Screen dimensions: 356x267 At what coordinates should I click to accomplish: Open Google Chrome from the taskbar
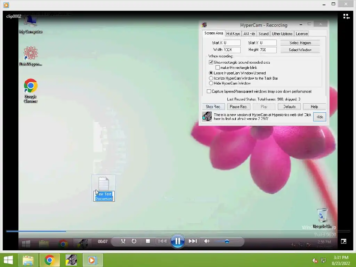(49, 260)
